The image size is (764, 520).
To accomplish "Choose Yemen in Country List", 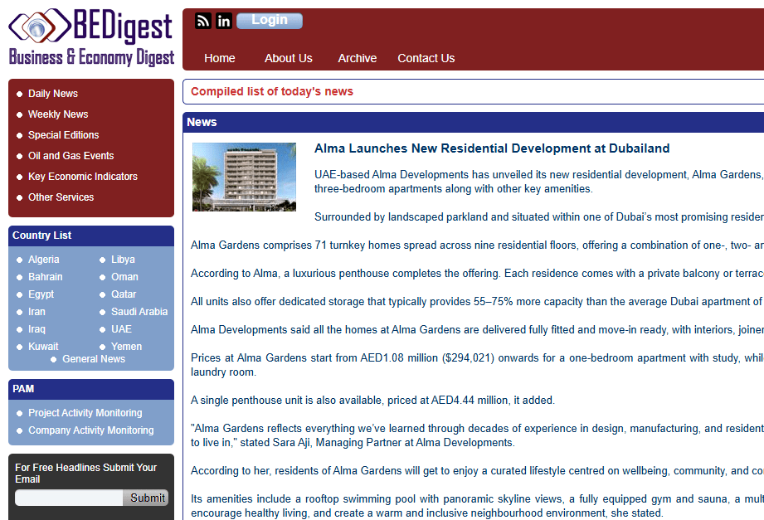I will point(127,347).
